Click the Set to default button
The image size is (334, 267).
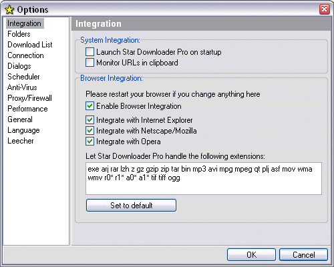(131, 205)
